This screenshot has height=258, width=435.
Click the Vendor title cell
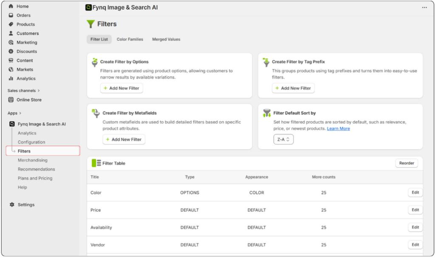[98, 245]
